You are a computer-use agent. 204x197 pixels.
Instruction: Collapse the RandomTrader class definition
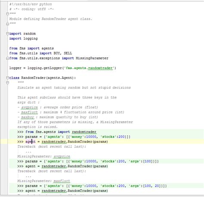point(8,78)
